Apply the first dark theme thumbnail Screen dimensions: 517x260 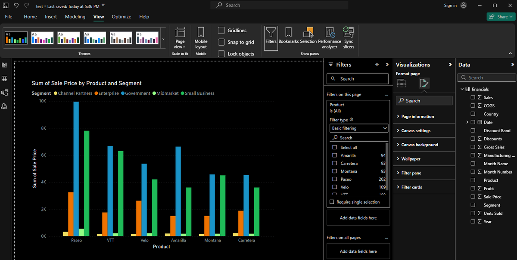(16, 38)
